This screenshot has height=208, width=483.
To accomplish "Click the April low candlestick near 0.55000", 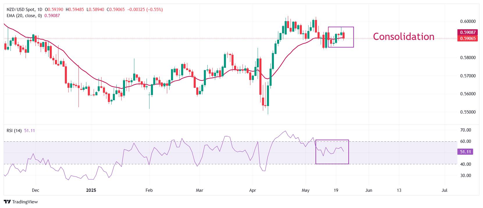I will click(x=268, y=98).
